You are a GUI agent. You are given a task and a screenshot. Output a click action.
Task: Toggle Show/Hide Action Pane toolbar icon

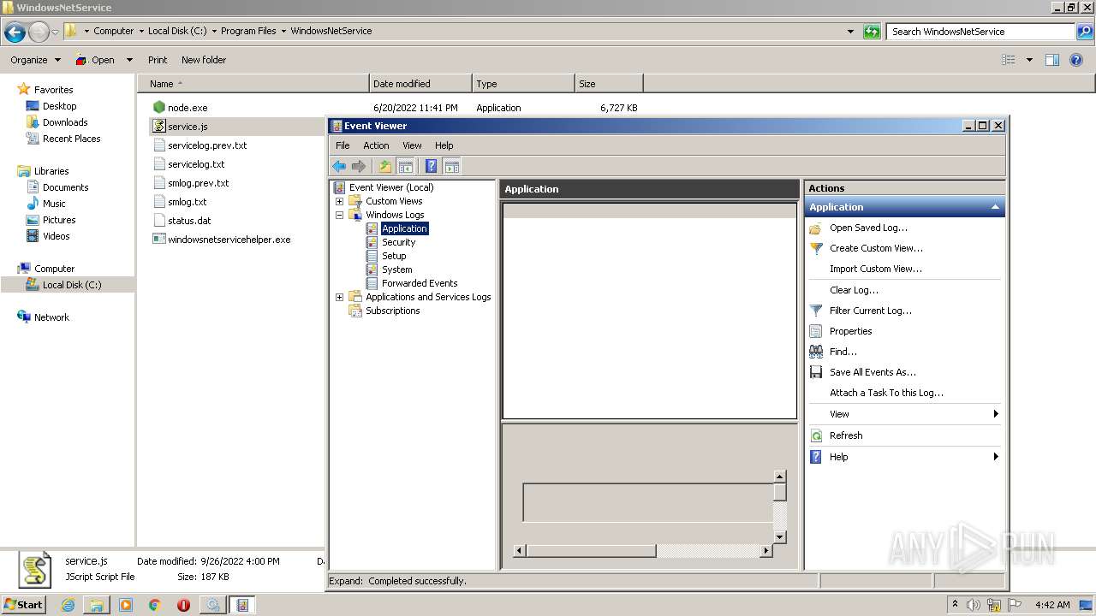[x=452, y=166]
